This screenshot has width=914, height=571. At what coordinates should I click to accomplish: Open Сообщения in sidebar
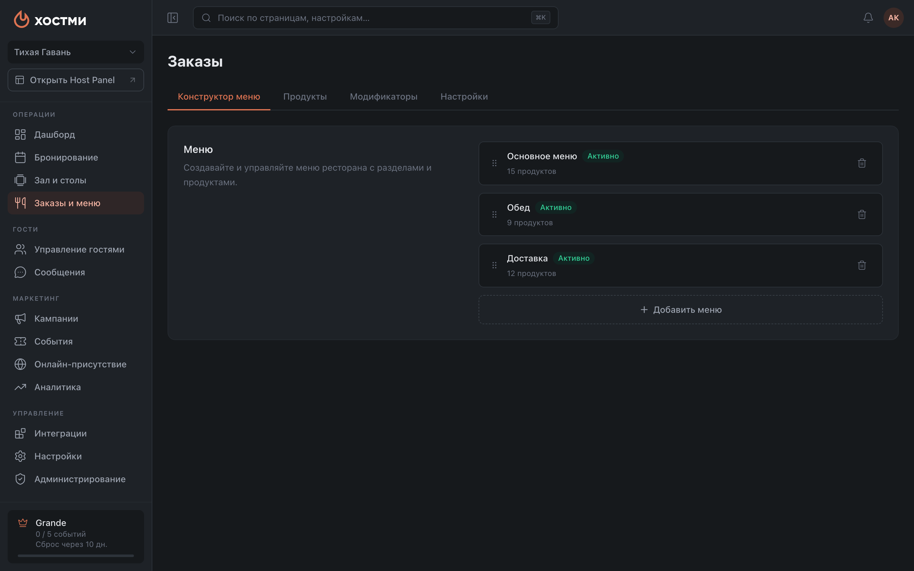click(76, 272)
